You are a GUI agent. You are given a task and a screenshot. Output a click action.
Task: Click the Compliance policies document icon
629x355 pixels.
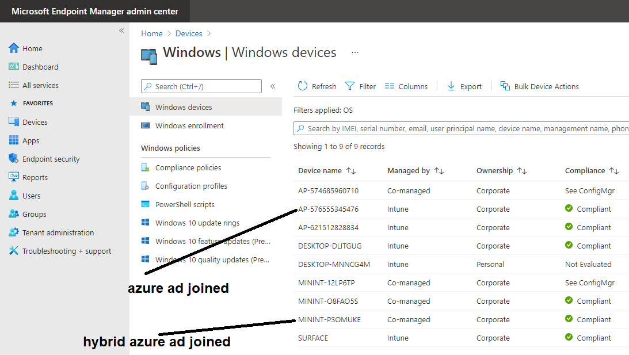[145, 167]
